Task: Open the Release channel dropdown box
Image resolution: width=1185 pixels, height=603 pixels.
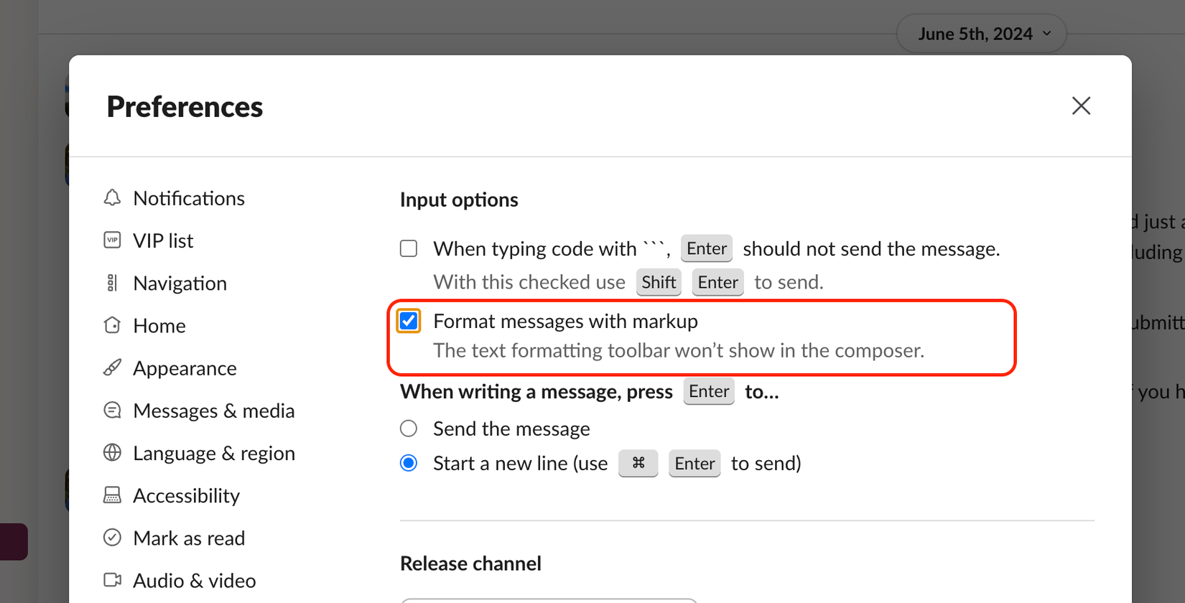Action: (549, 599)
